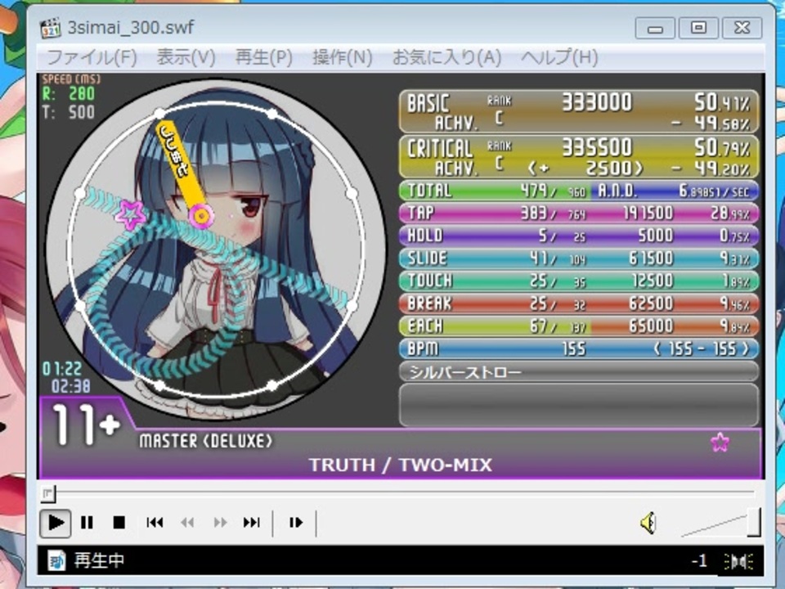Skip back to the start of the movie
Image resolution: width=785 pixels, height=589 pixels.
point(155,523)
